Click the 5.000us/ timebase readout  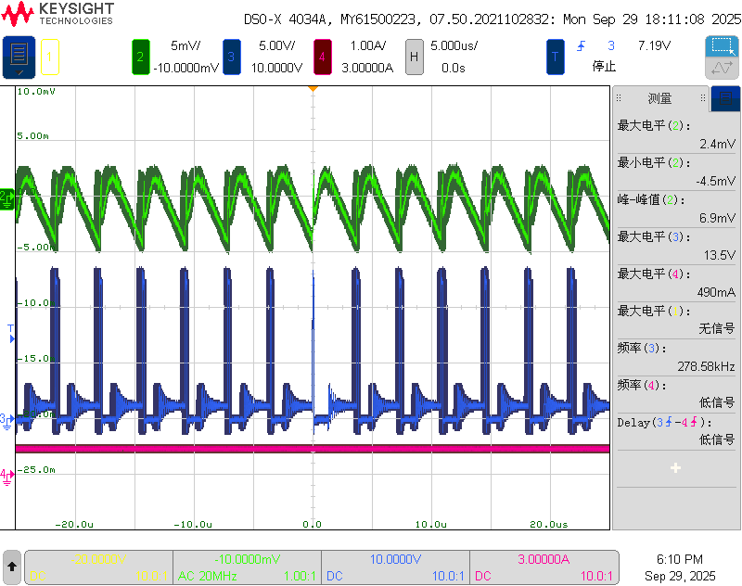tap(453, 45)
